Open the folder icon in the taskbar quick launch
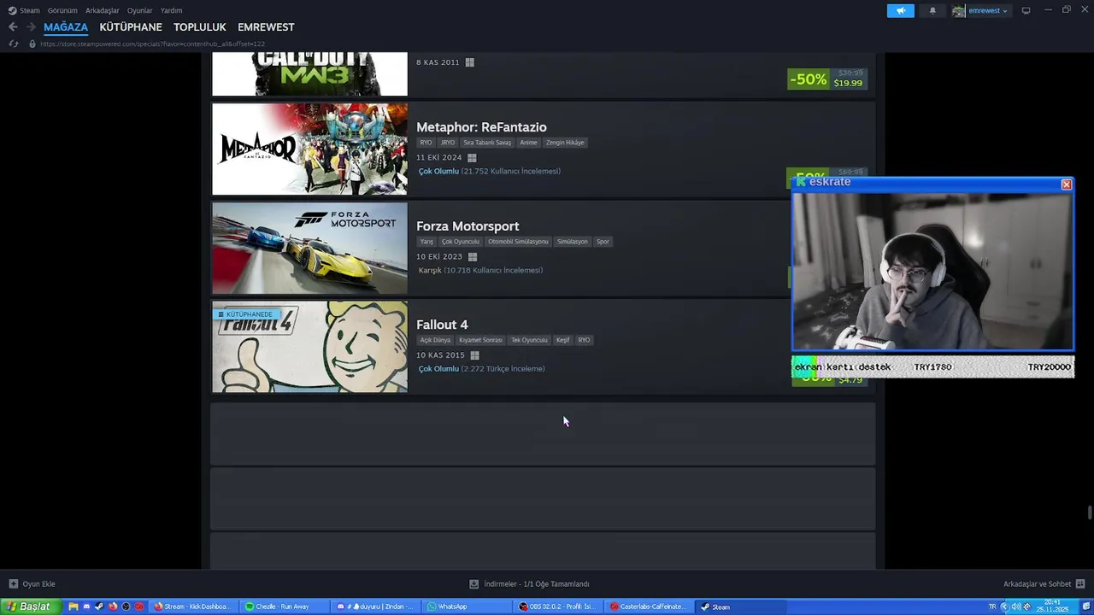This screenshot has width=1094, height=615. tap(74, 606)
